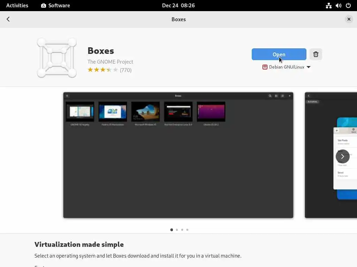Click The GNOME Project developer name
Viewport: 357px width, 267px height.
(x=110, y=62)
